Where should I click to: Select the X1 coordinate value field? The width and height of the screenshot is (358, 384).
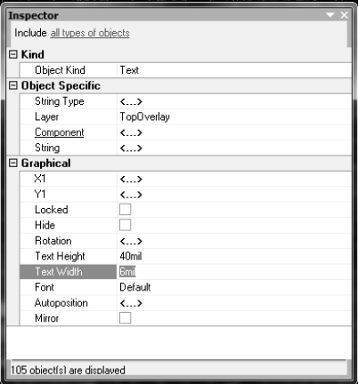pyautogui.click(x=234, y=179)
